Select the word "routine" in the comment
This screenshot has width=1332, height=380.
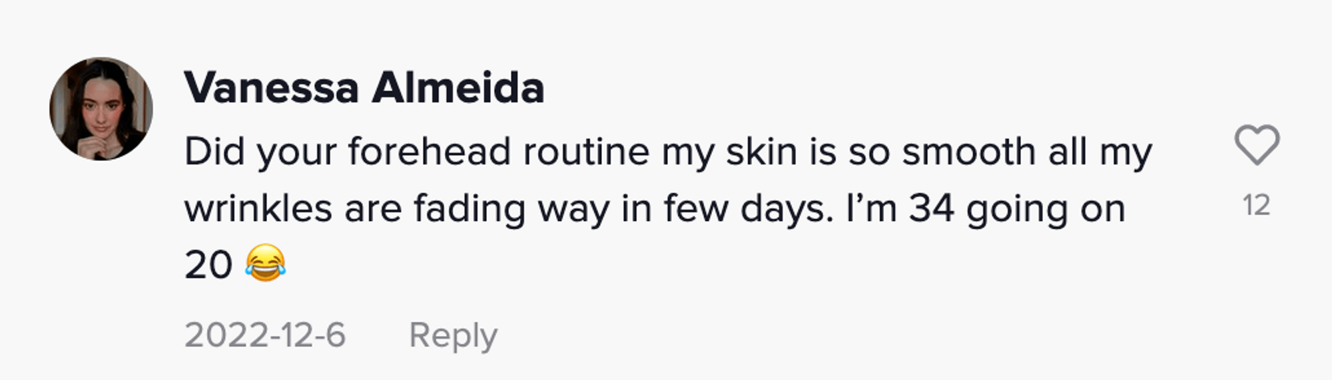pos(586,152)
